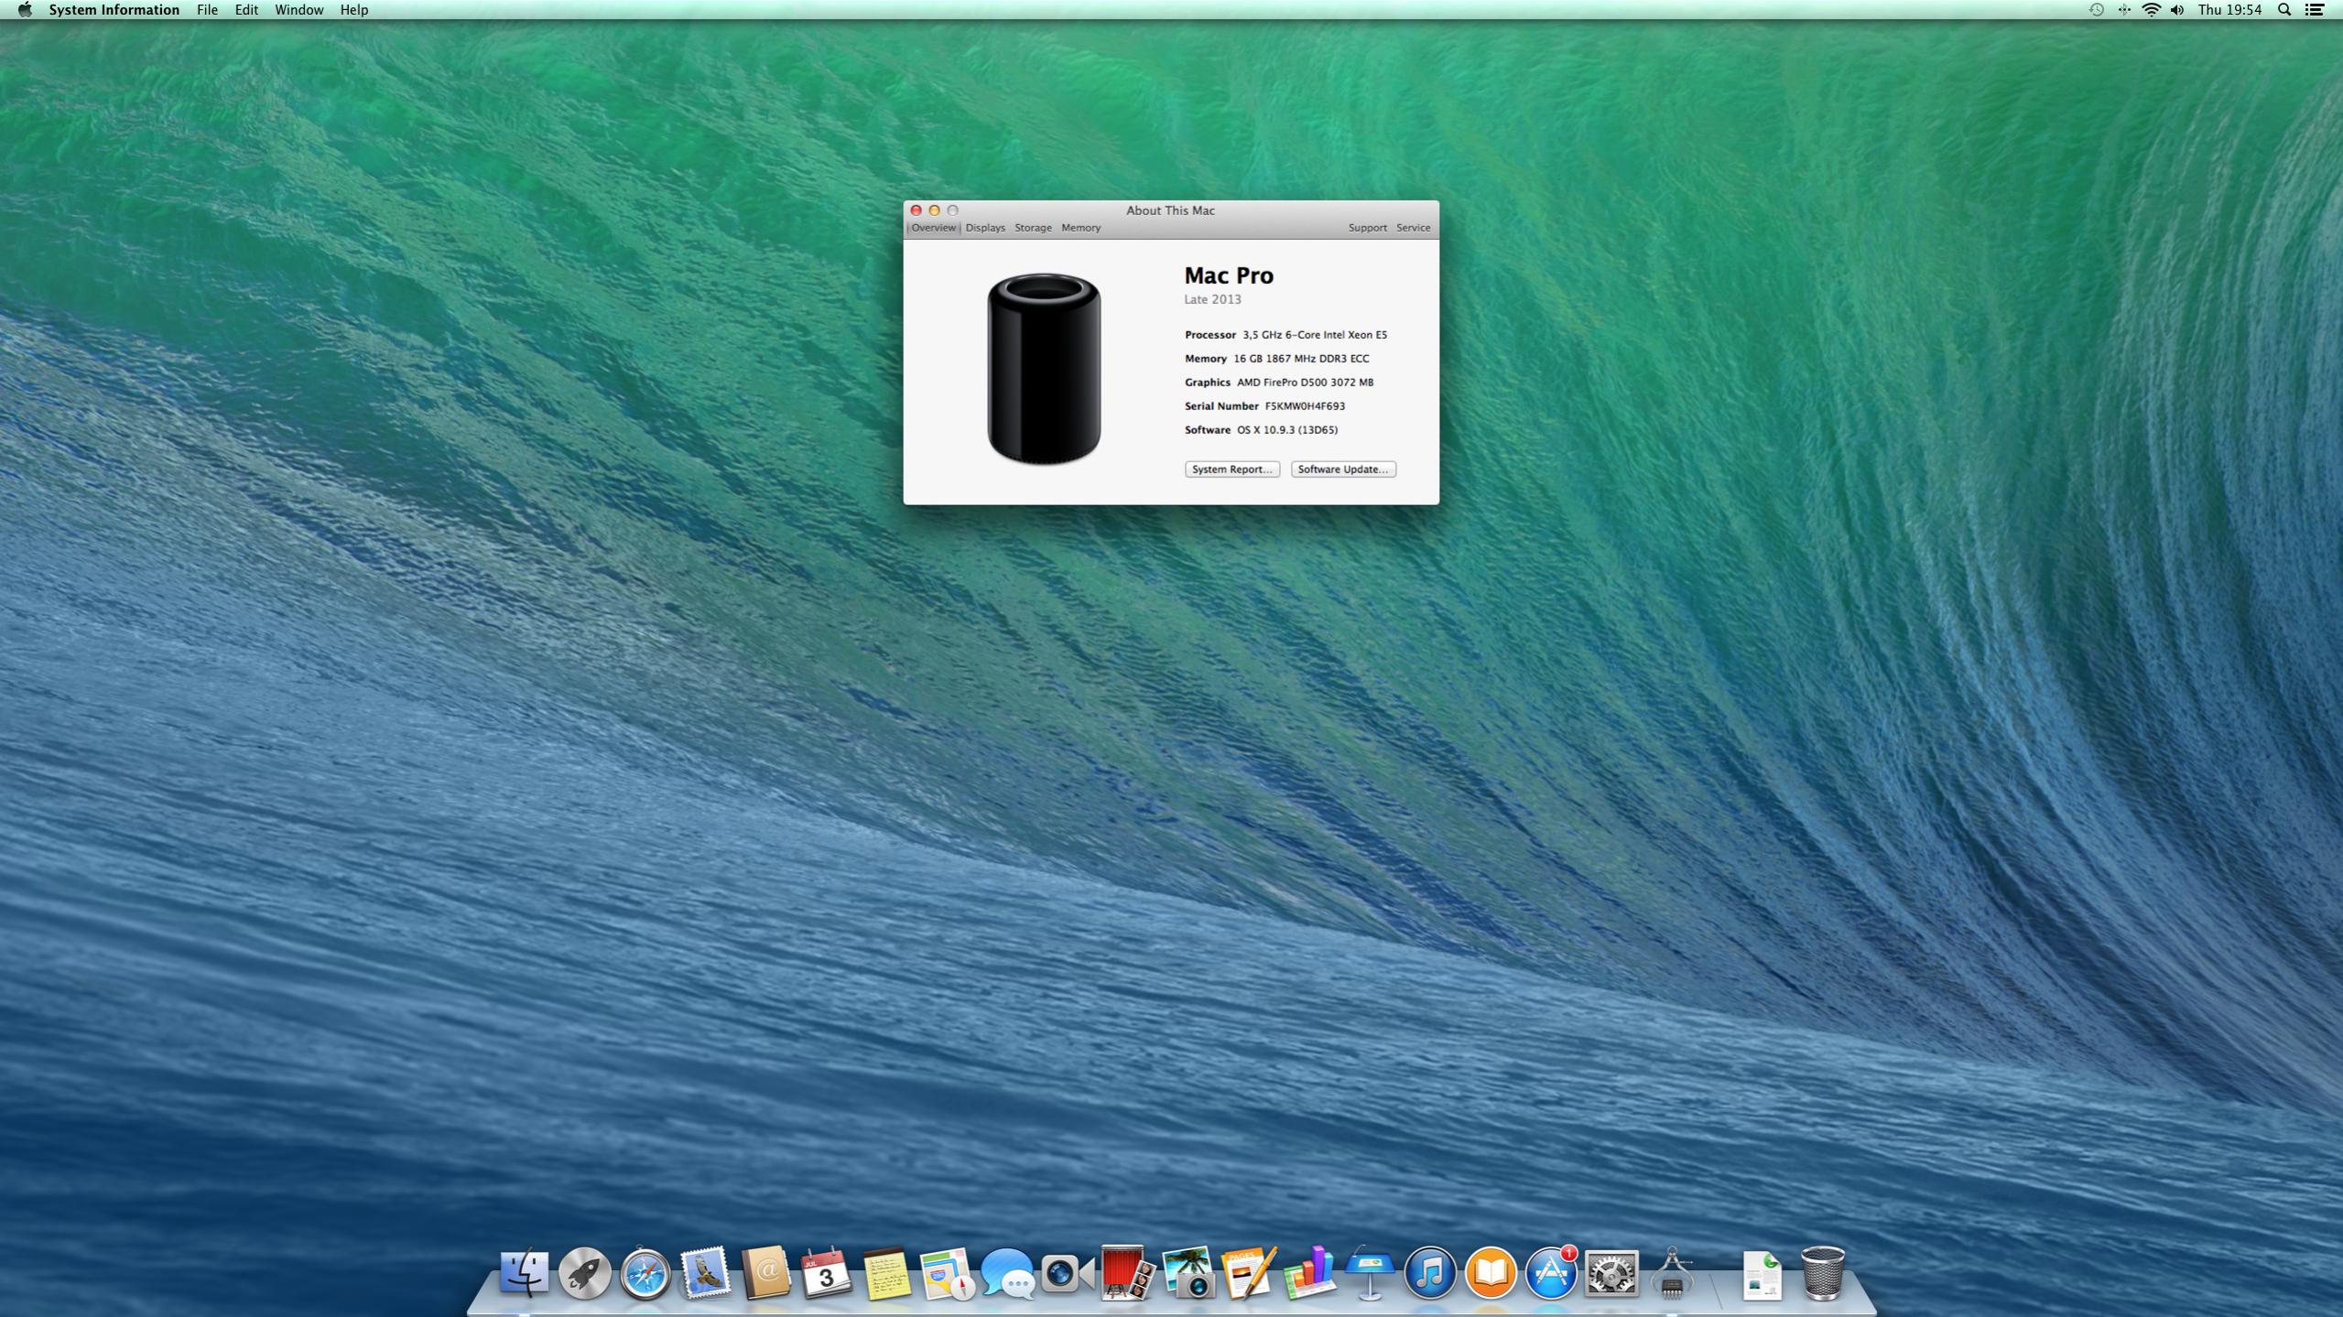Launch Keynote podium icon in Dock
Screen dimensions: 2343x1317
click(1370, 1272)
